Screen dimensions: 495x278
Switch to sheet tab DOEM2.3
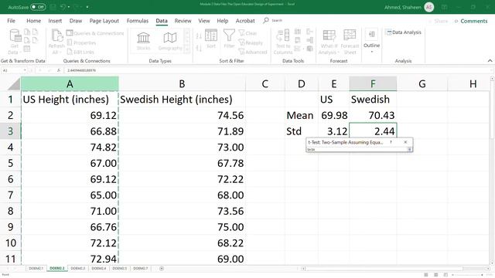[x=77, y=269]
